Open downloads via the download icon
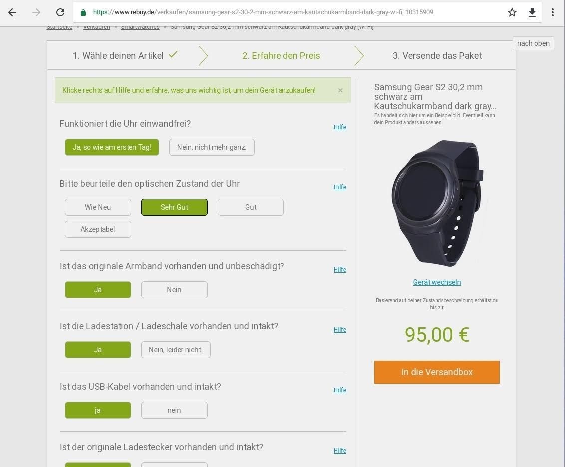Screen dimensions: 565x467 tap(532, 12)
